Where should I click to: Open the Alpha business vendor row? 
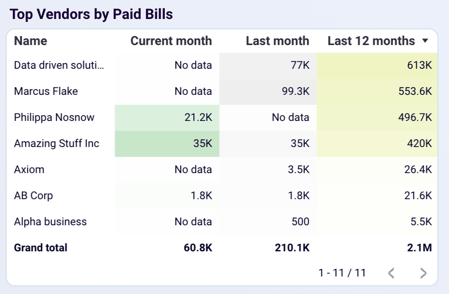[50, 221]
